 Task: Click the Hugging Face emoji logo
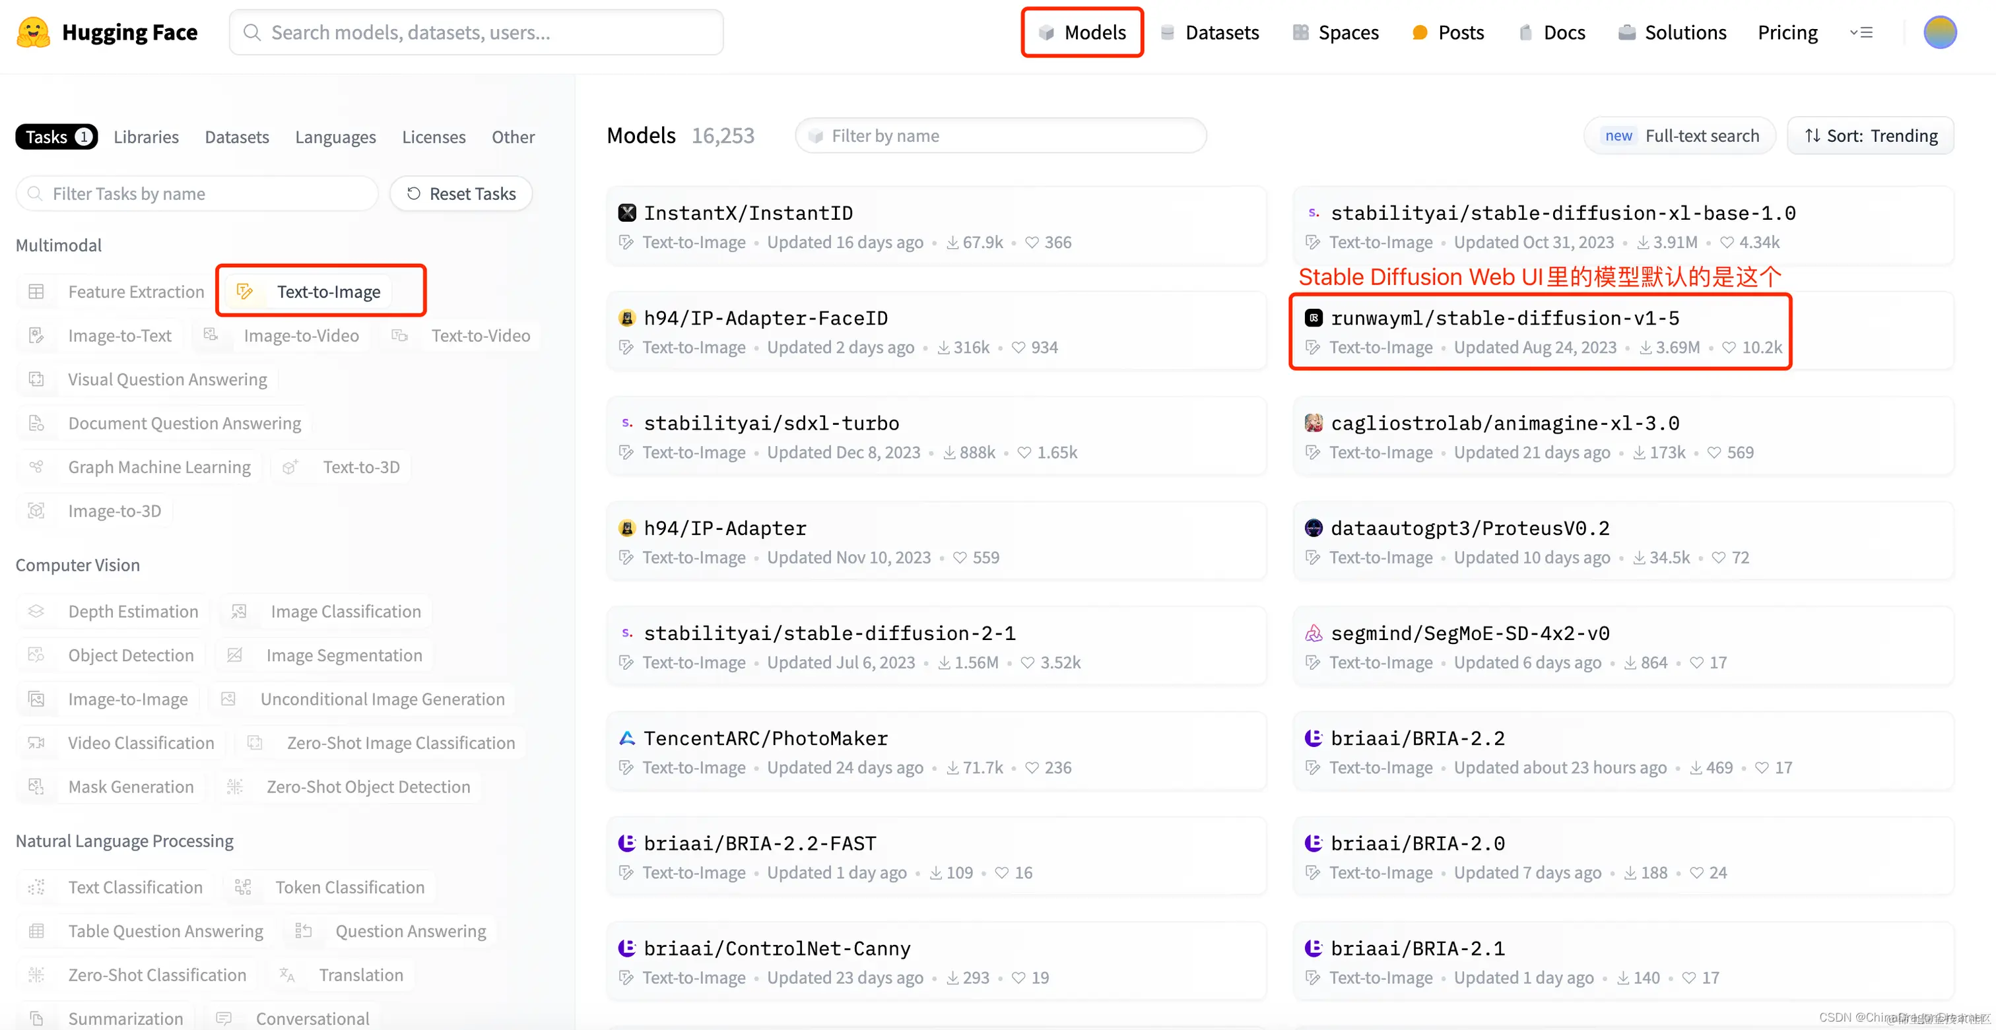tap(32, 32)
